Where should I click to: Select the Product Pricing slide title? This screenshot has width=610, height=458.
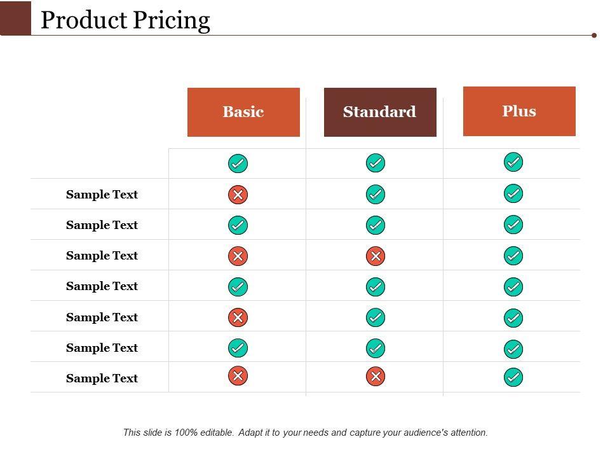point(125,20)
